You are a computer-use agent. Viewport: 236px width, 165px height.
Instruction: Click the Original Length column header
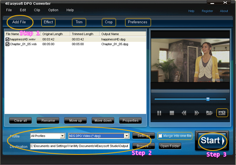[55, 34]
